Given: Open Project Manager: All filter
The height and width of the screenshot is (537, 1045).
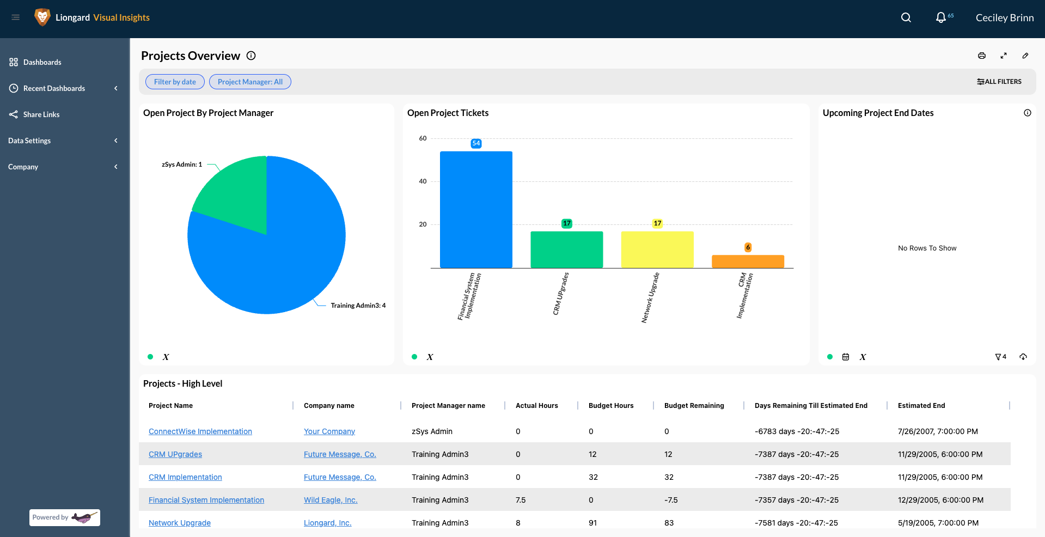Looking at the screenshot, I should (250, 82).
